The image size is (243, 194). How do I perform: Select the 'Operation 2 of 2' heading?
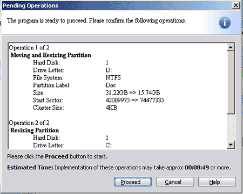(29, 123)
